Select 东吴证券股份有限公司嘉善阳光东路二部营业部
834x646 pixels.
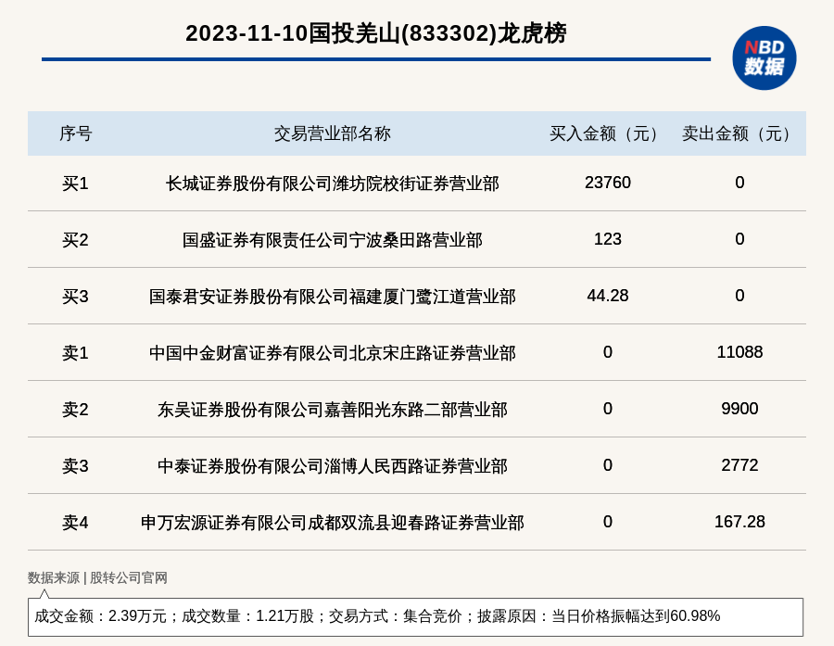tap(333, 410)
